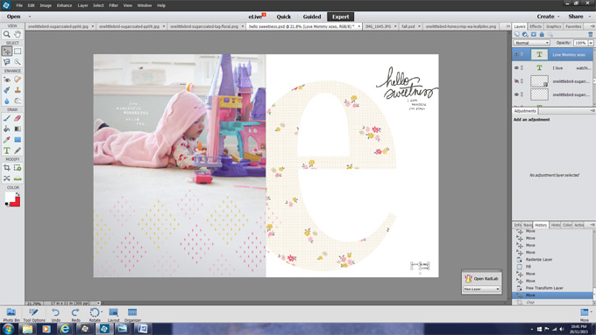Select the Rectangular Marquee tool
The width and height of the screenshot is (596, 335).
pos(18,51)
